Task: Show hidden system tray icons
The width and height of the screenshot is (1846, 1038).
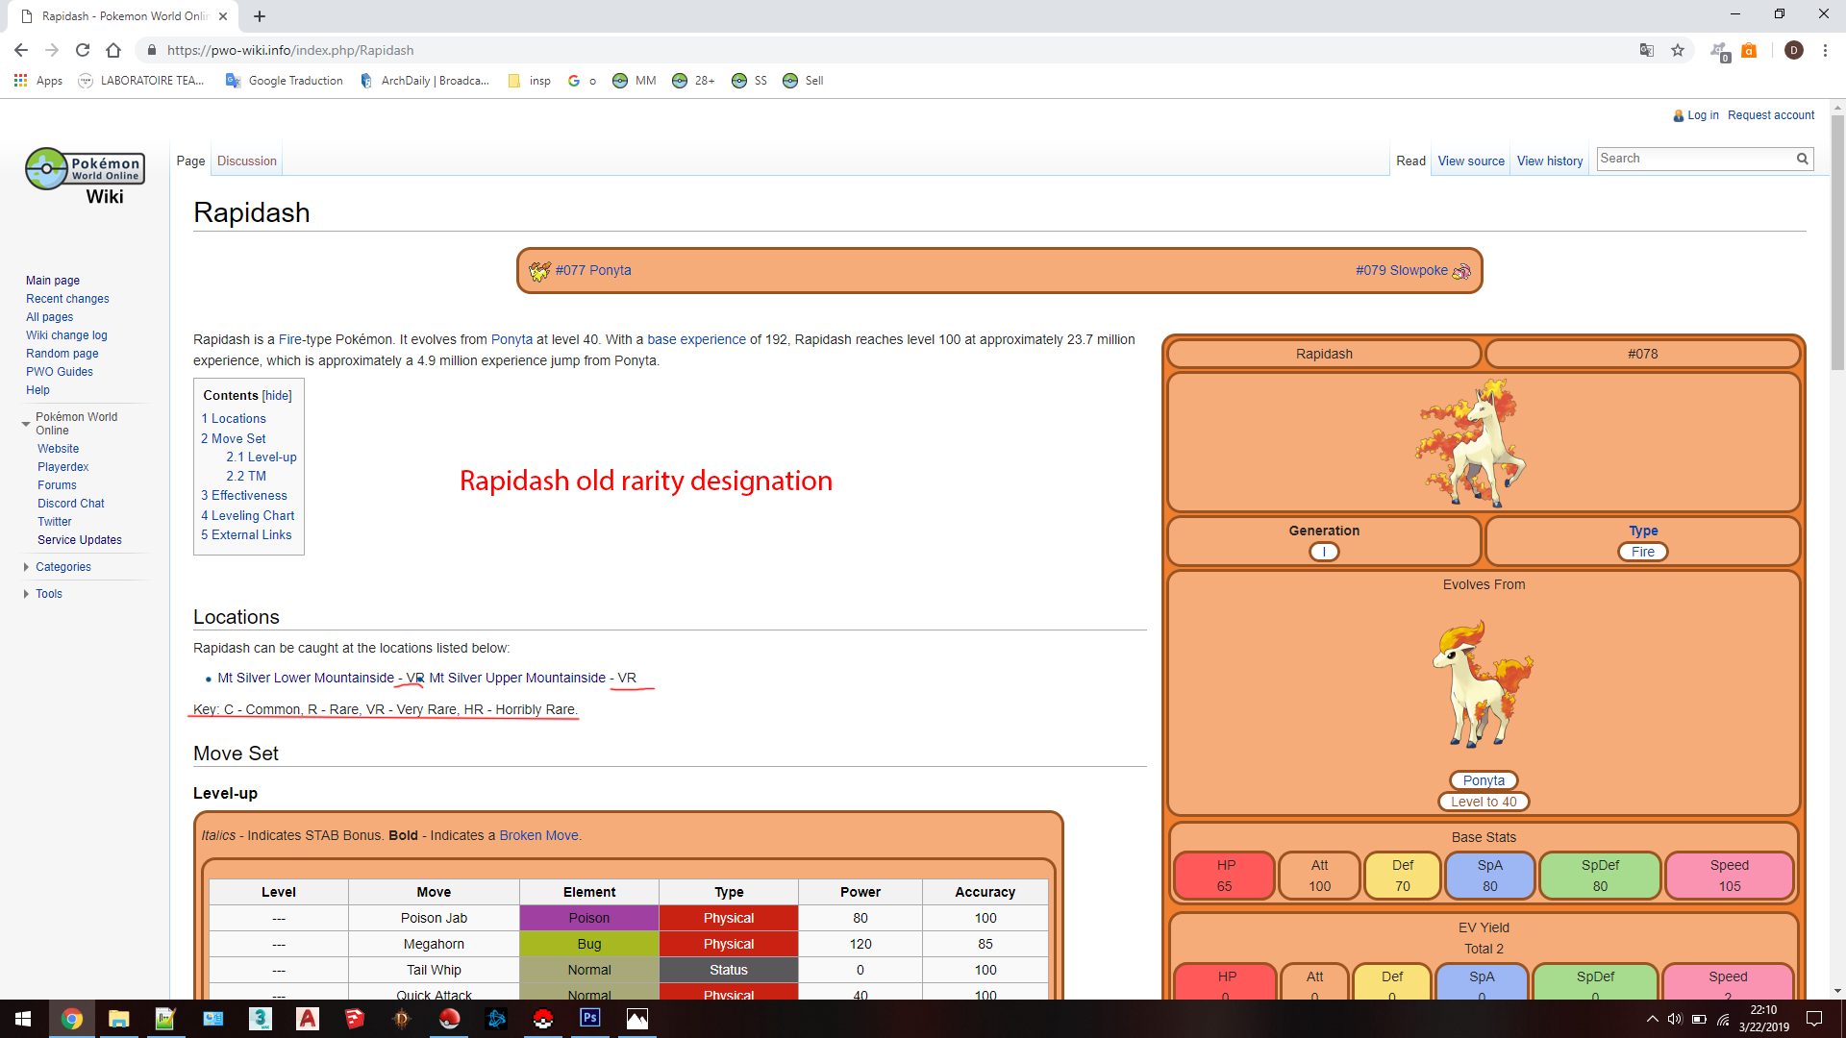Action: tap(1652, 1019)
